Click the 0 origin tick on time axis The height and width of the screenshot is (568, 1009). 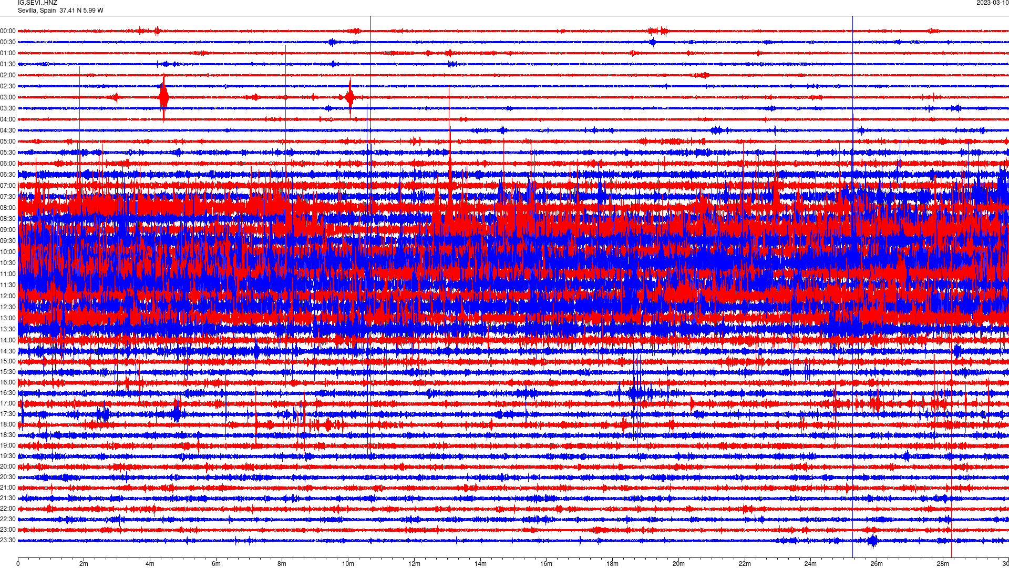coord(18,564)
